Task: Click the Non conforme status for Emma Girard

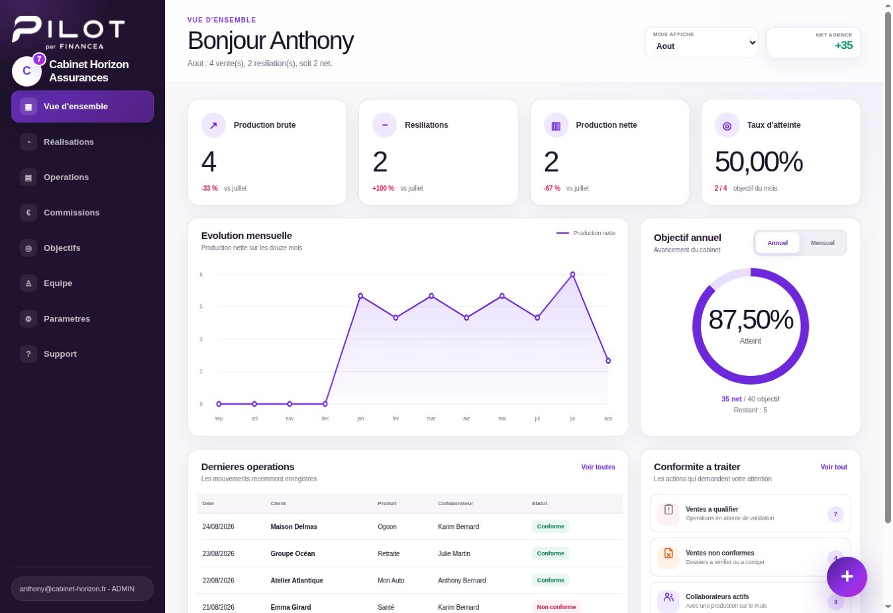Action: (x=556, y=607)
